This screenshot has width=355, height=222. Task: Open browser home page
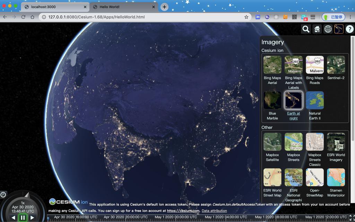[x=32, y=17]
